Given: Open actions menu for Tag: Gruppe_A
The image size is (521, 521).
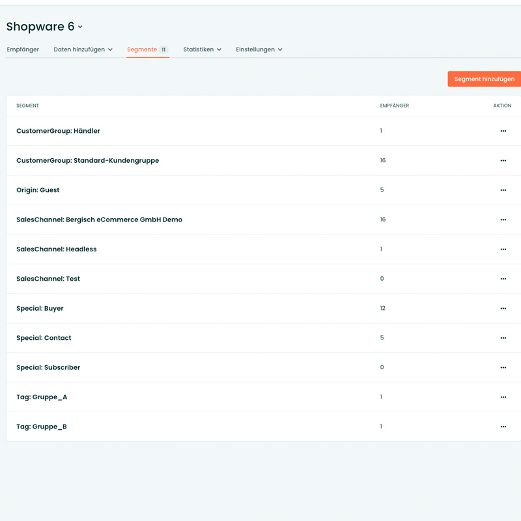Looking at the screenshot, I should pyautogui.click(x=503, y=397).
